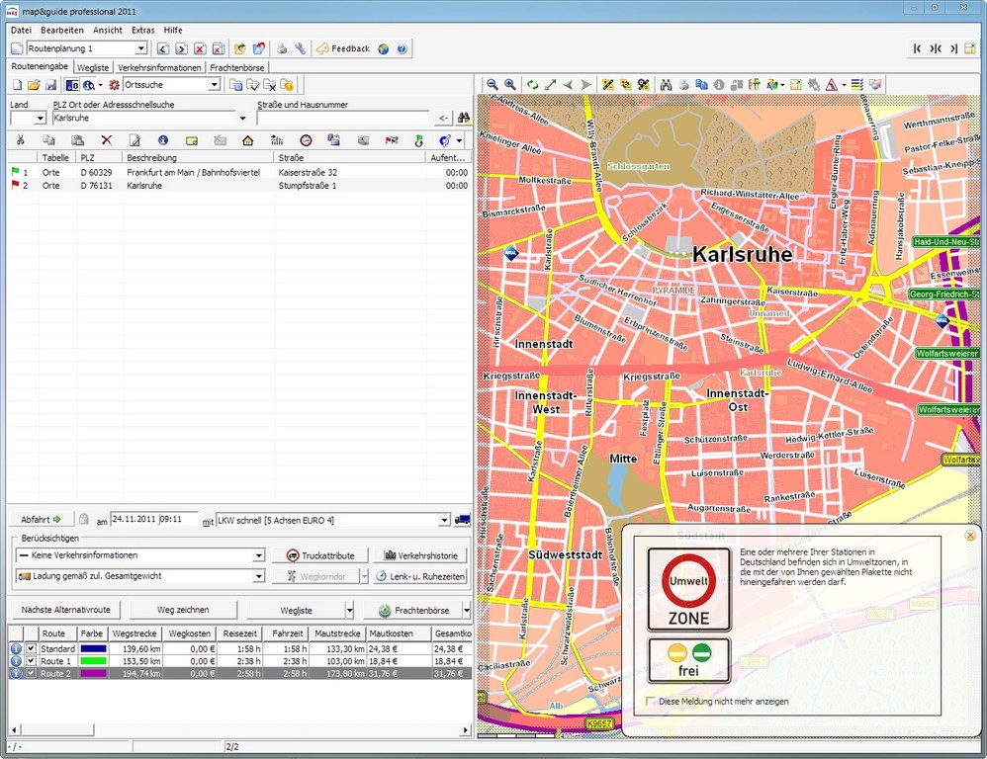Open Extras menu
This screenshot has height=759, width=987.
click(x=142, y=31)
